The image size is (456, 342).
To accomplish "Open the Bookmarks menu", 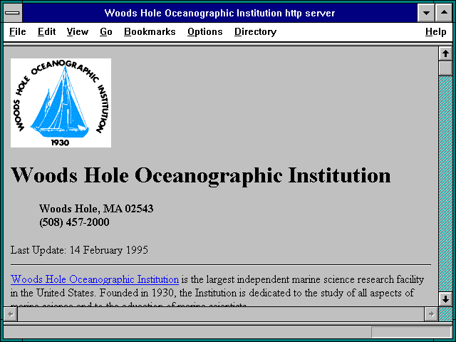I will click(x=150, y=31).
